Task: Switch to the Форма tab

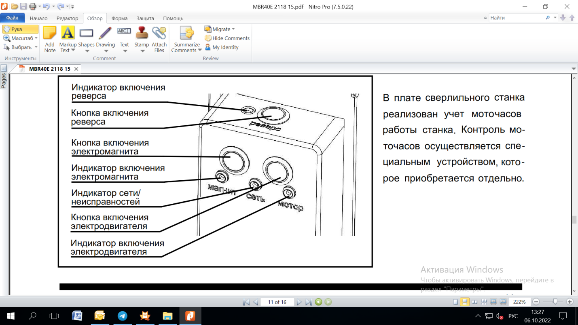Action: pos(119,18)
